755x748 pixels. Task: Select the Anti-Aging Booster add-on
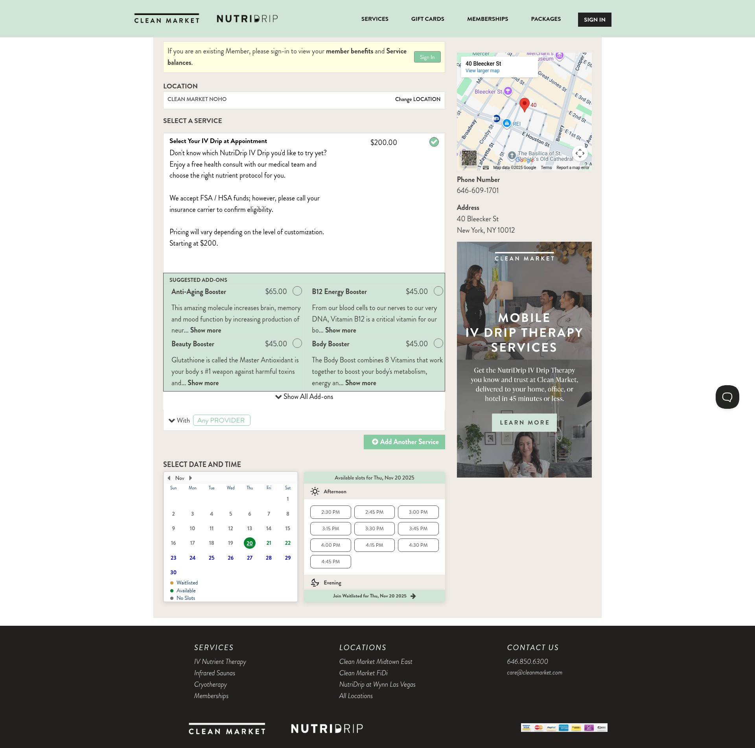click(297, 291)
